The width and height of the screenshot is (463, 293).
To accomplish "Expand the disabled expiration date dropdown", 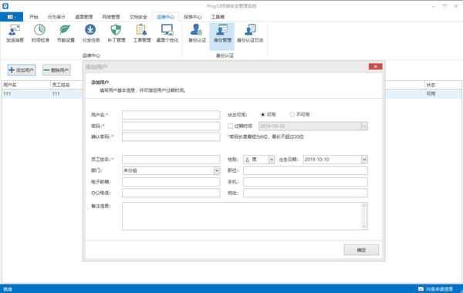I will (364, 126).
